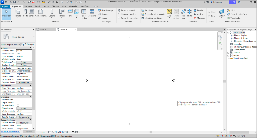
Task: Select Linha do modelo tool
Action: coord(127,14)
